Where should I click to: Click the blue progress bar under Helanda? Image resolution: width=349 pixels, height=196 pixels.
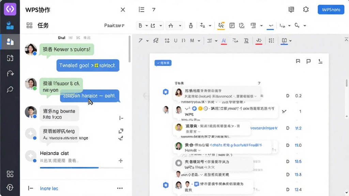tap(69, 168)
